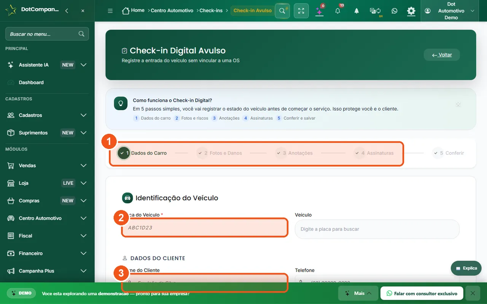Click the AI sparkle icon with the 0 badge
This screenshot has width=487, height=304.
(x=320, y=11)
